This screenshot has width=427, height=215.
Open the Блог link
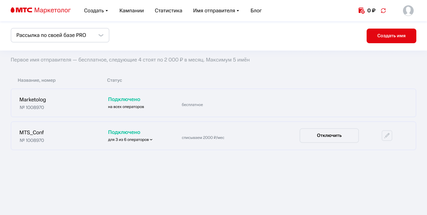pyautogui.click(x=256, y=11)
